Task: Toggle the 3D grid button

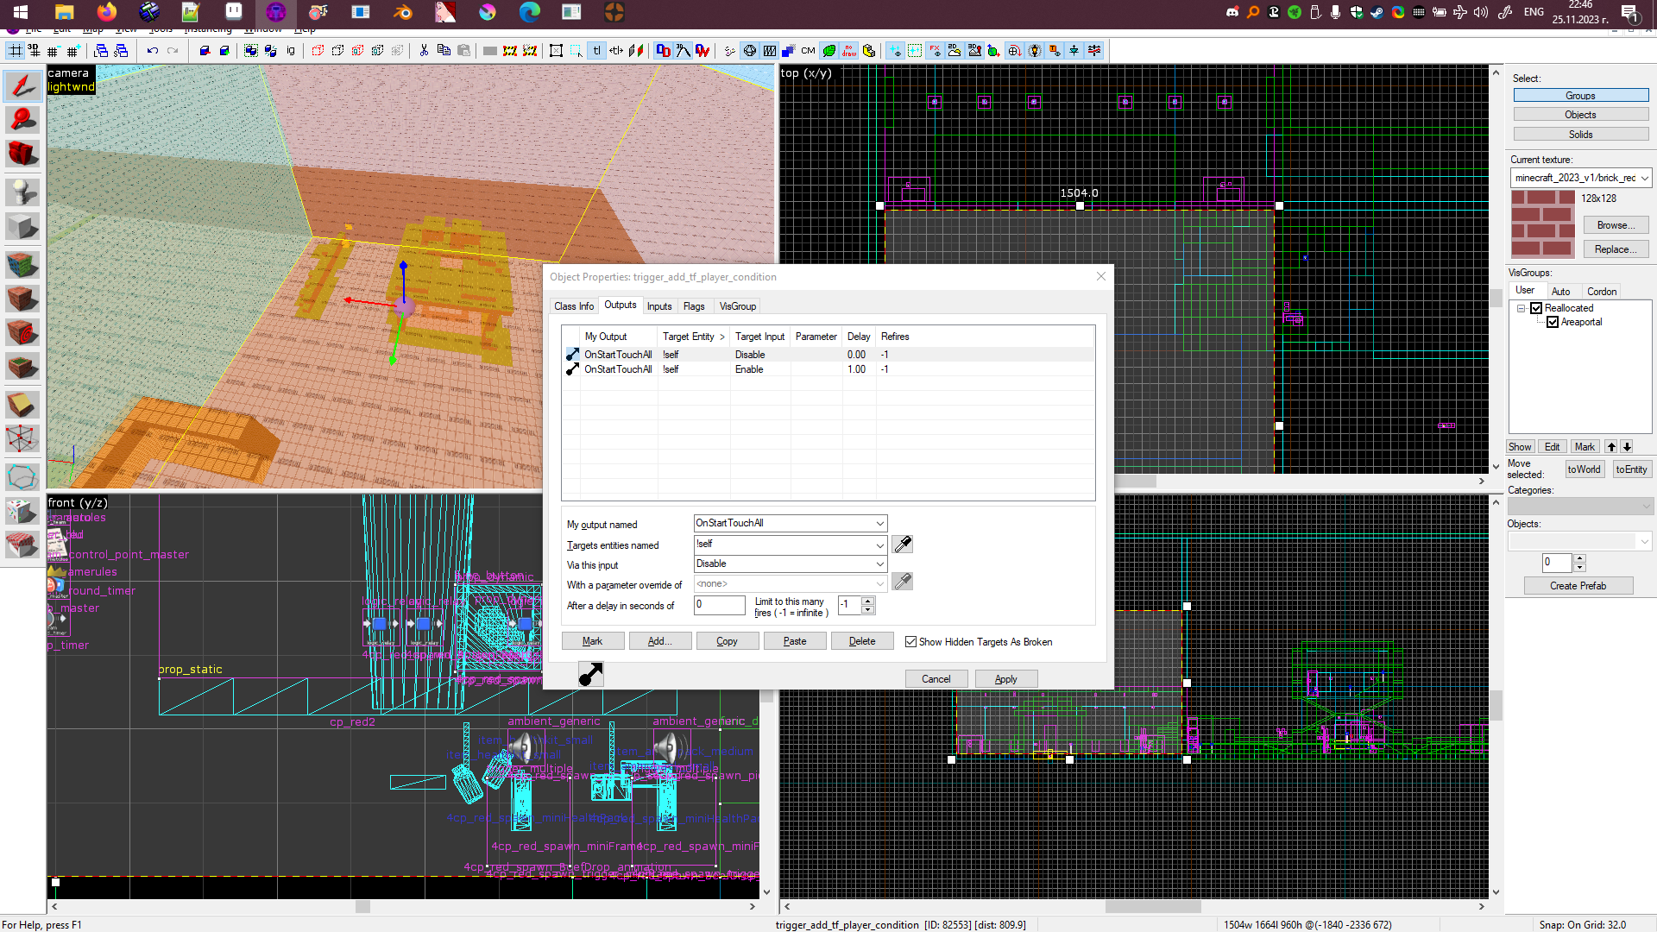Action: 35,51
